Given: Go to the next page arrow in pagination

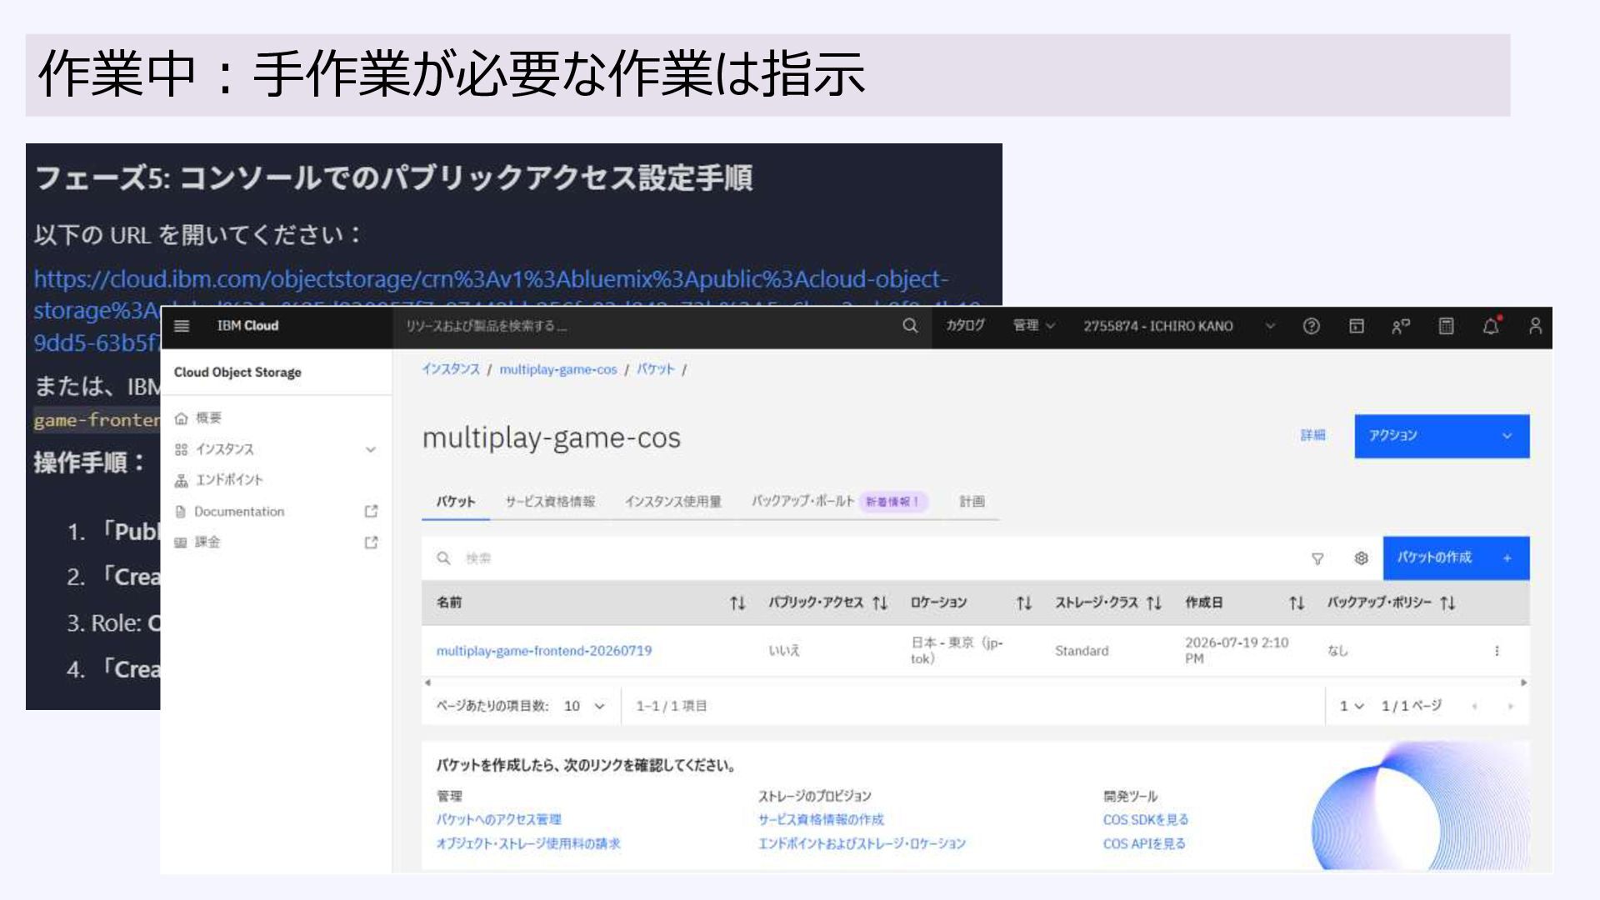Looking at the screenshot, I should (1510, 707).
